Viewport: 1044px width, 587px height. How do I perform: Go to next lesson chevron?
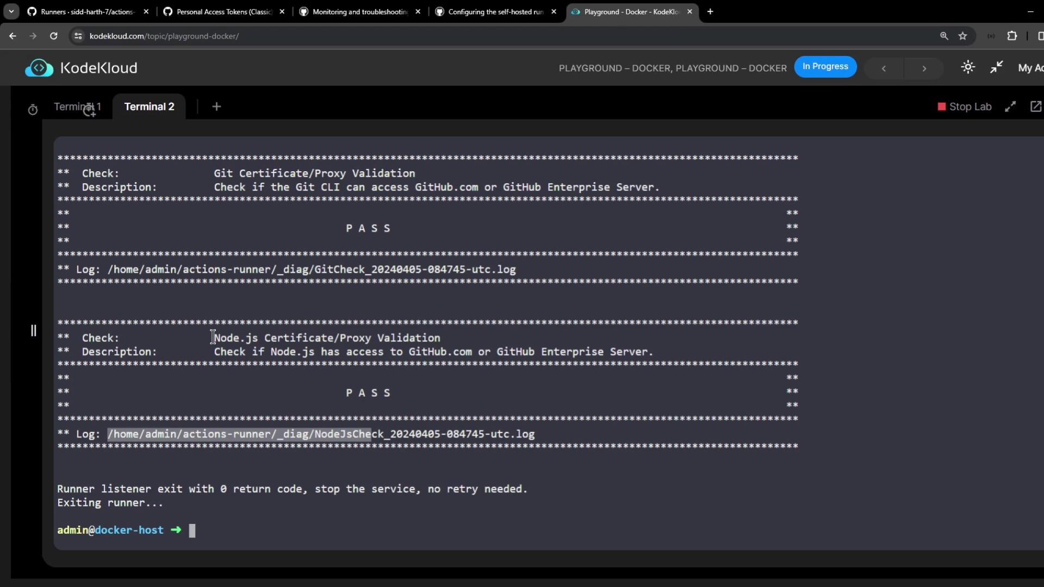click(924, 68)
